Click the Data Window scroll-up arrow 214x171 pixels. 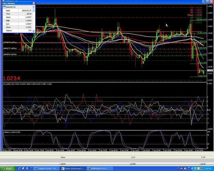34,7
